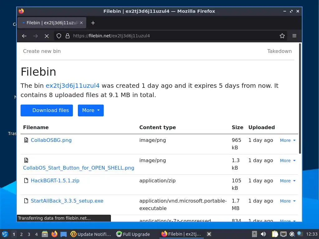
Task: Click the Uploaded column header
Action: pos(261,127)
